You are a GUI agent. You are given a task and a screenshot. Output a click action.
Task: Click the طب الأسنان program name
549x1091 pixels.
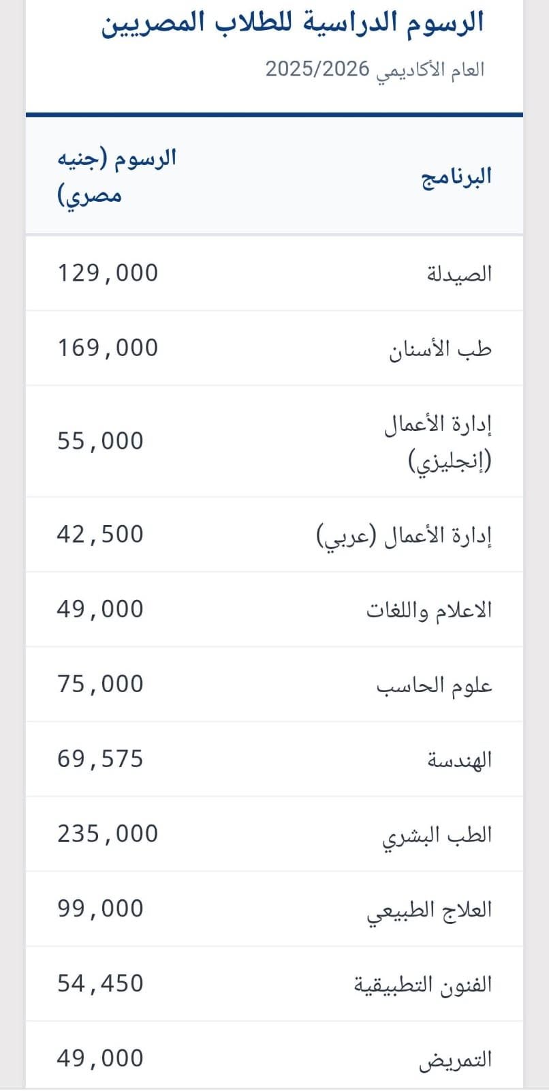(x=440, y=349)
